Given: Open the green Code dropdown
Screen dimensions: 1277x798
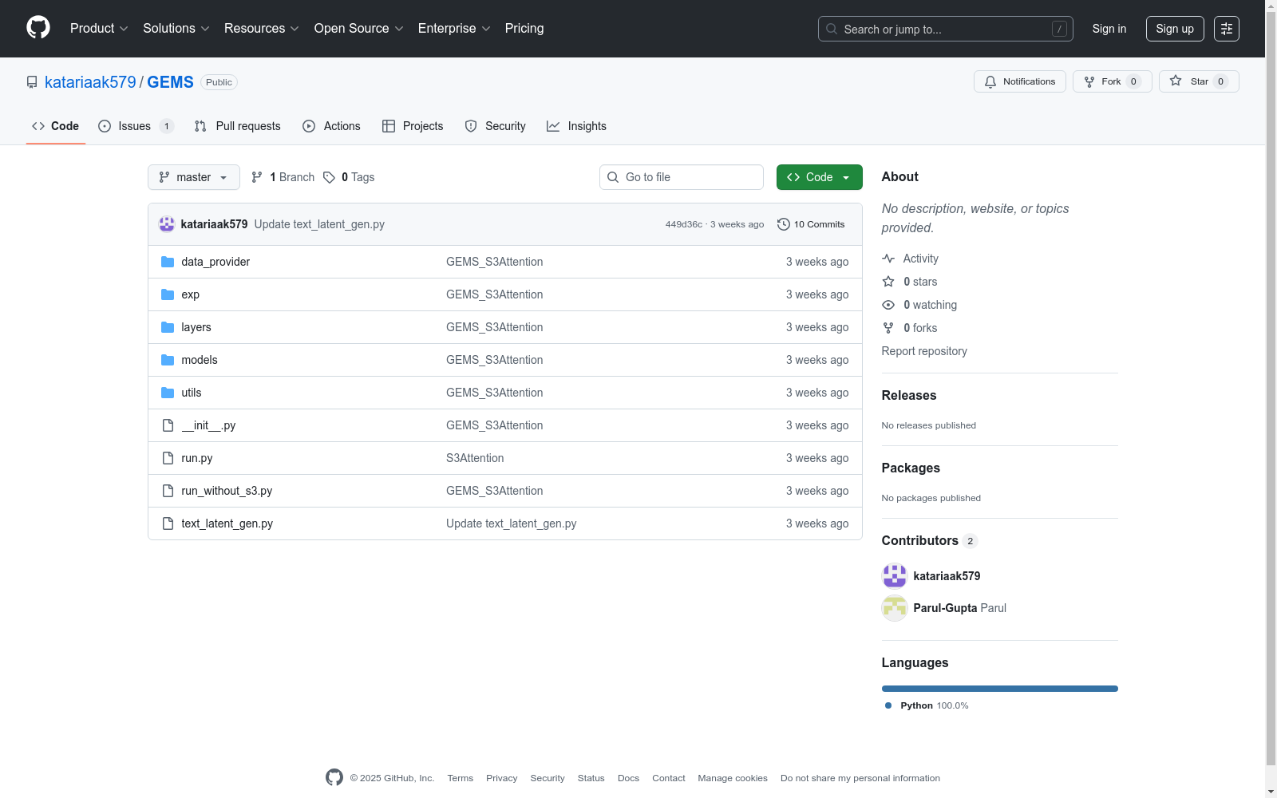Looking at the screenshot, I should pyautogui.click(x=820, y=177).
